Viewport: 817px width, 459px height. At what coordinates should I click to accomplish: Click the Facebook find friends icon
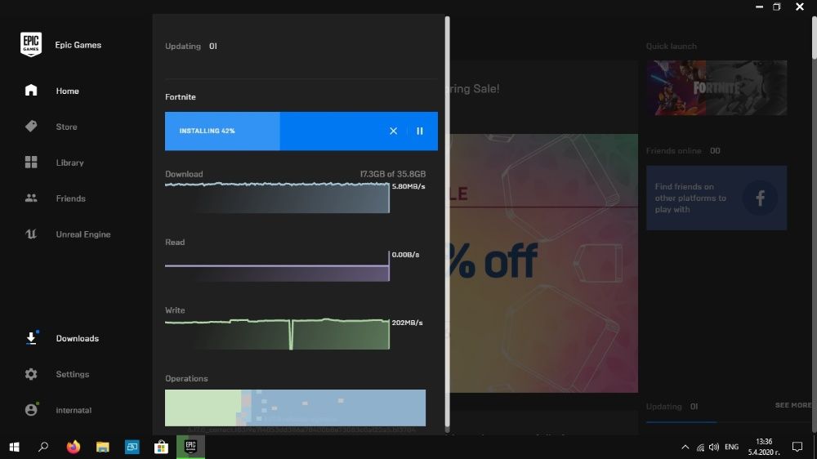pyautogui.click(x=760, y=198)
